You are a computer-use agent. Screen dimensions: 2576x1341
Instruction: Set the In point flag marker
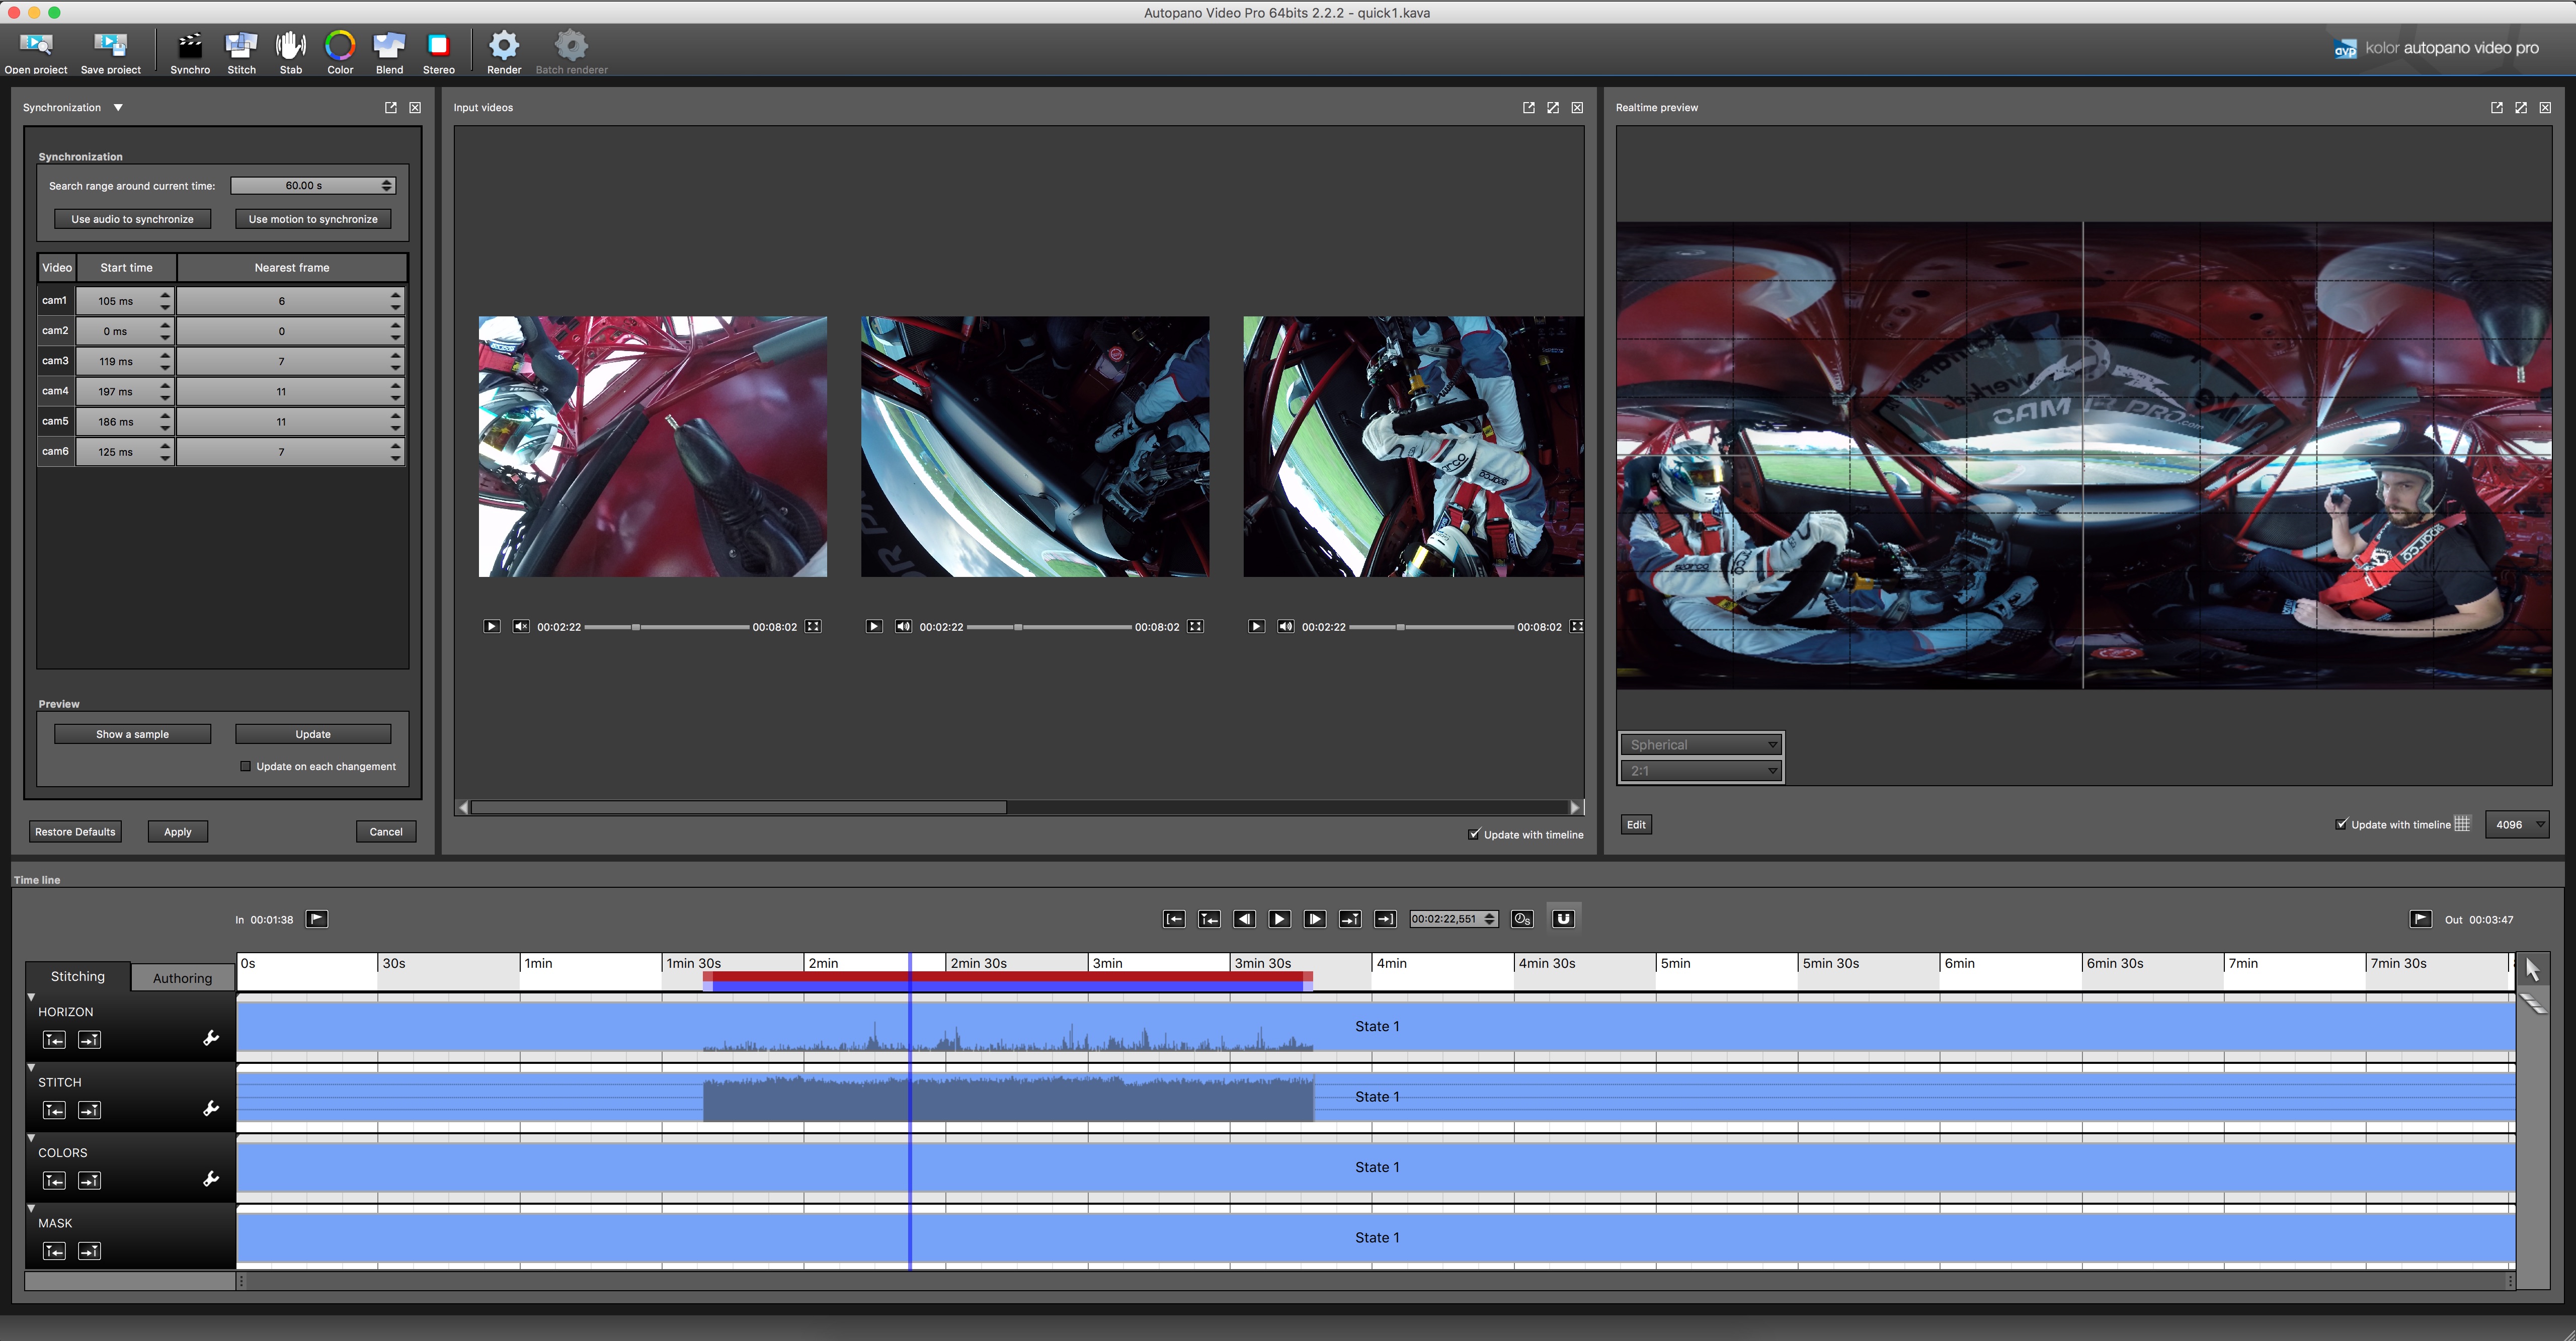point(317,919)
